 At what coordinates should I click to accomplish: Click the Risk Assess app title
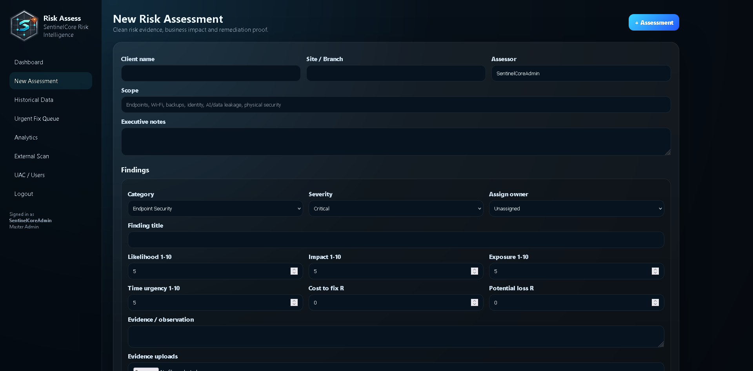tap(62, 18)
